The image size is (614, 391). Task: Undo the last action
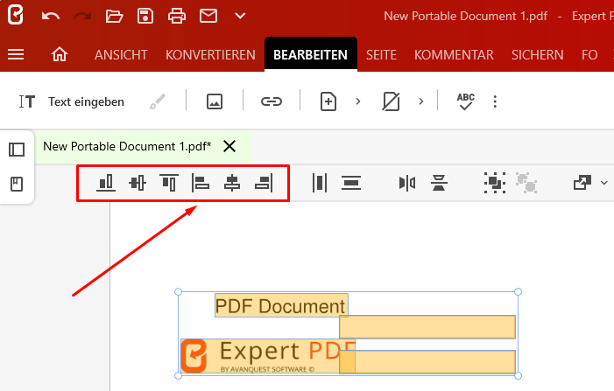[x=51, y=16]
